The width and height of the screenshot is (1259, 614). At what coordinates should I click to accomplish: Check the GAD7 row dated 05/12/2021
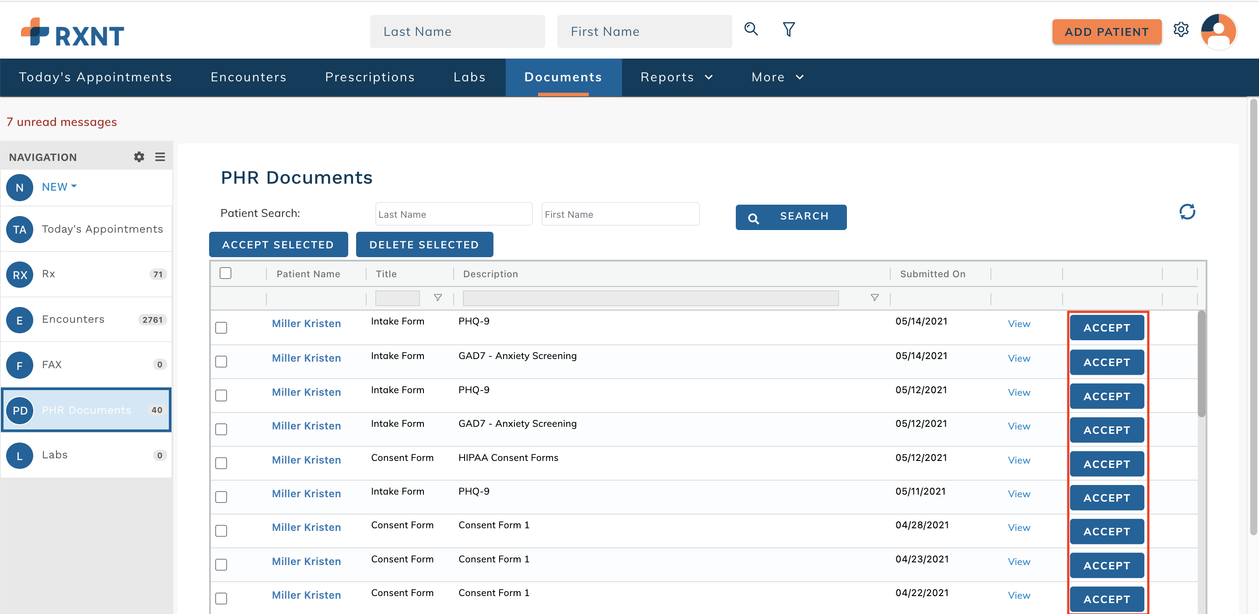pyautogui.click(x=221, y=429)
